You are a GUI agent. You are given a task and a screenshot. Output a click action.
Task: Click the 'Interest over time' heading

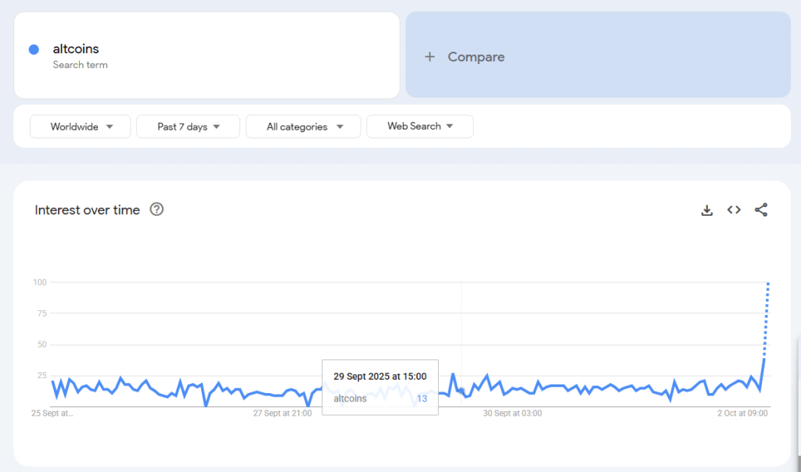click(88, 209)
